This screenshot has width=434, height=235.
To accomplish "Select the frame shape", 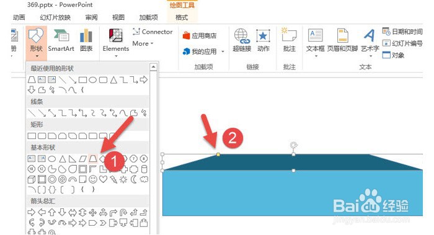I will tap(82, 169).
